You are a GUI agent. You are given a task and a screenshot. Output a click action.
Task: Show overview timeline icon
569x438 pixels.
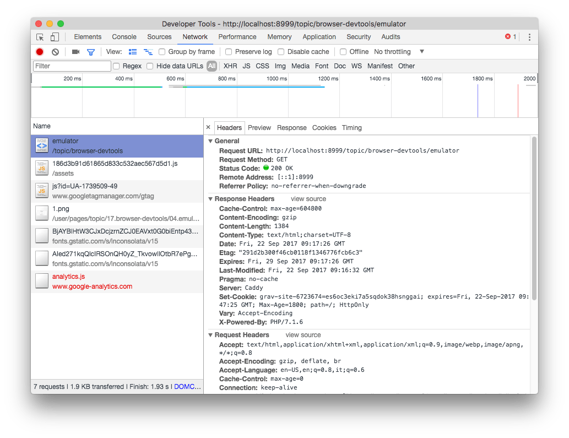(148, 51)
